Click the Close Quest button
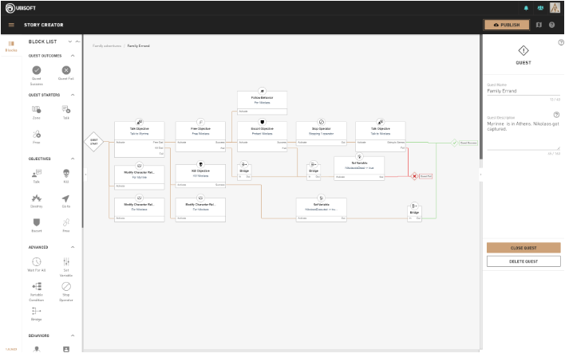This screenshot has height=361, width=565. coord(524,248)
